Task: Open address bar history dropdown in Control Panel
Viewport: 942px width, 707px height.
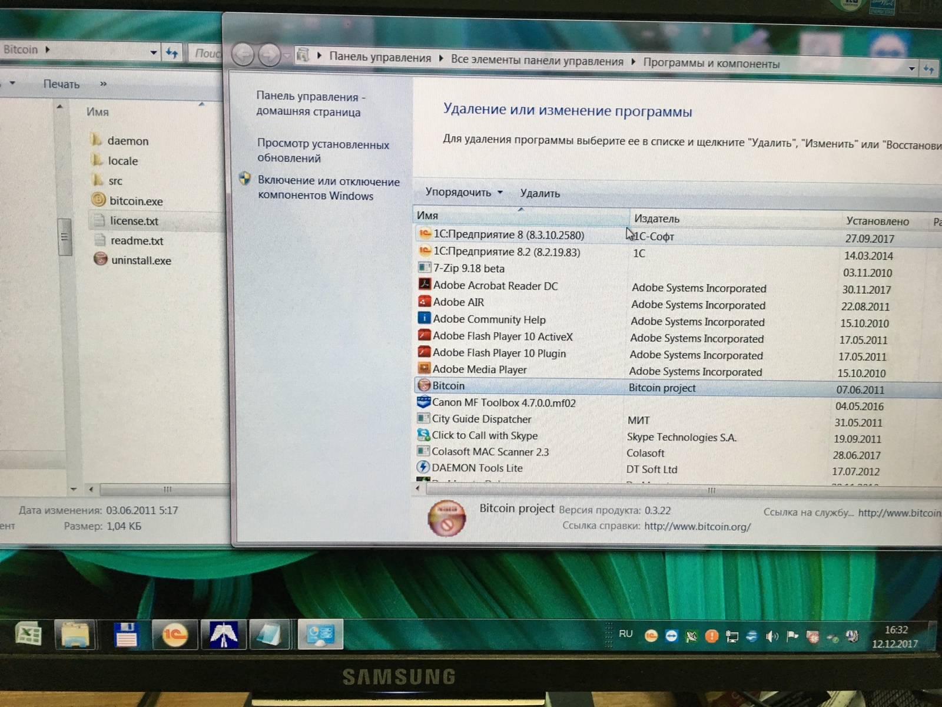Action: (911, 69)
